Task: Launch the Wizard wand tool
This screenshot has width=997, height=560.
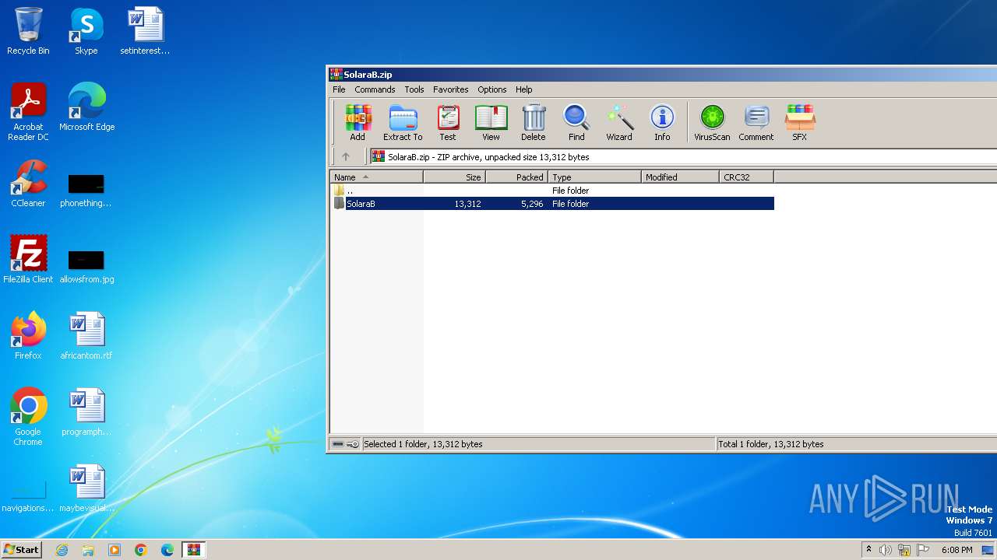Action: pyautogui.click(x=619, y=123)
